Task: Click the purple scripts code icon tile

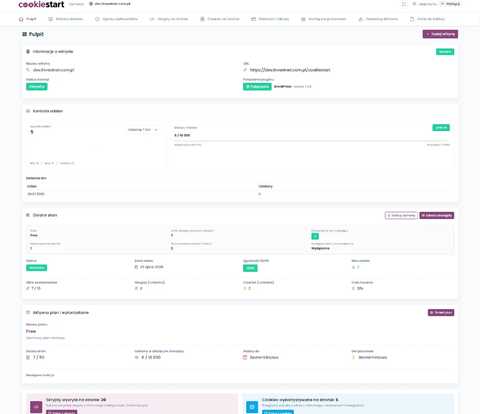Action: click(36, 407)
